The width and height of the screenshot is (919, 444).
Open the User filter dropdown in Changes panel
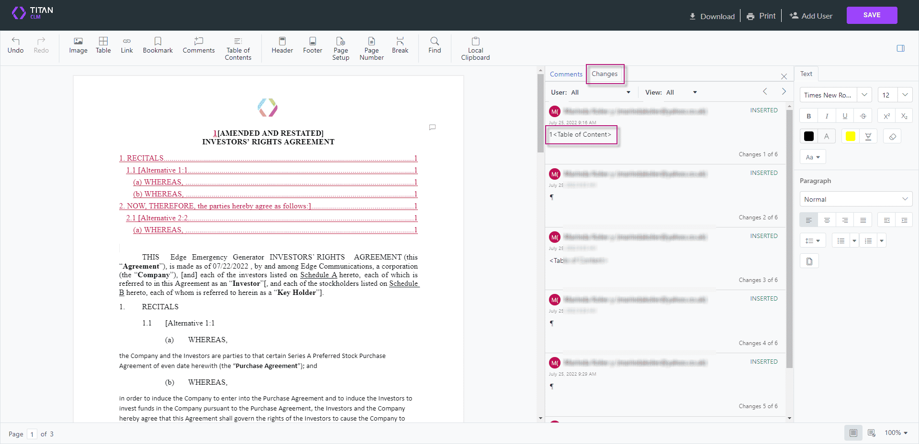coord(628,92)
